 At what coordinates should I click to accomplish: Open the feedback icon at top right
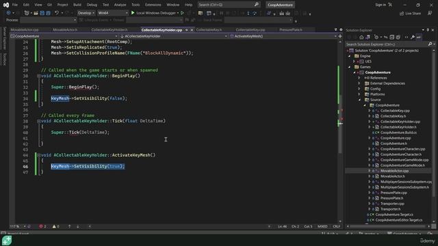430,13
